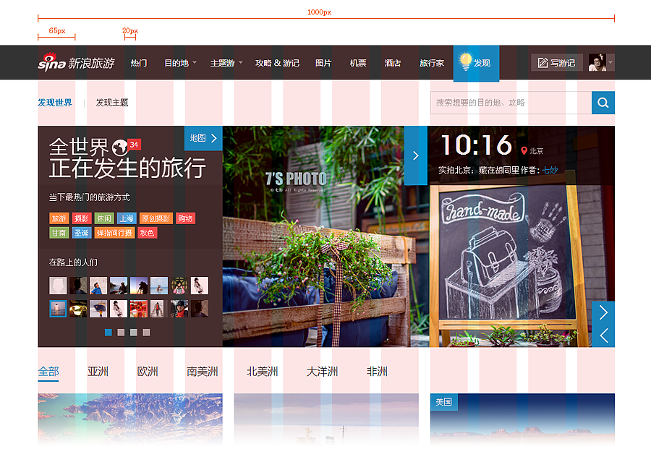Select the 南美洲 continent tab
The image size is (651, 475).
click(x=203, y=372)
